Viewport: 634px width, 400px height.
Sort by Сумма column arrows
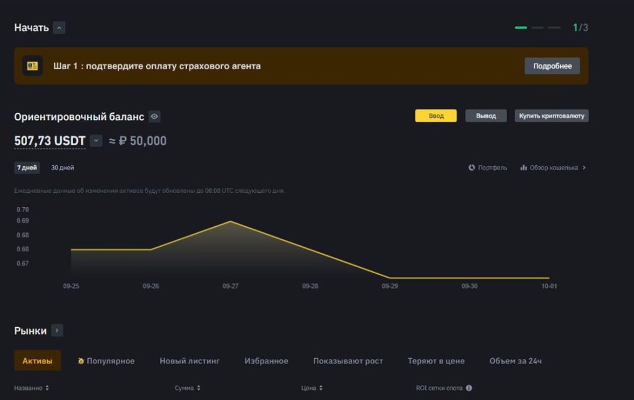(x=198, y=388)
